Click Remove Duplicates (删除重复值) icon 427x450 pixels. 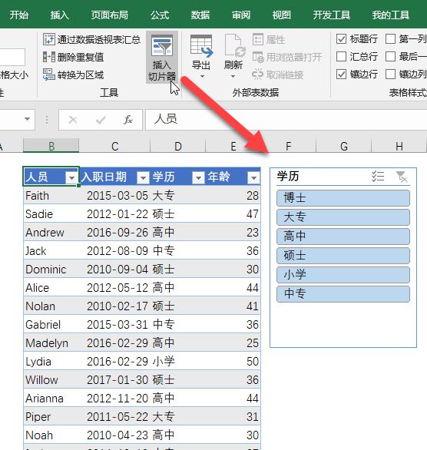49,57
